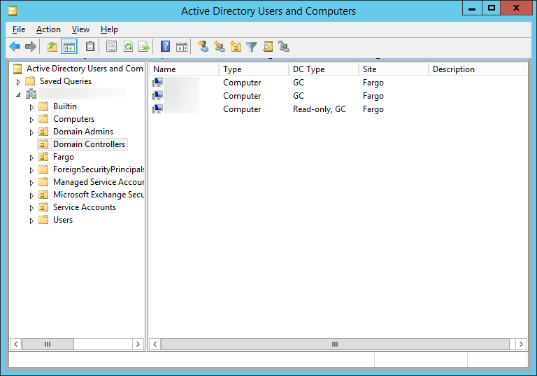The height and width of the screenshot is (376, 537).
Task: Select the Service Accounts tree item
Action: (84, 207)
